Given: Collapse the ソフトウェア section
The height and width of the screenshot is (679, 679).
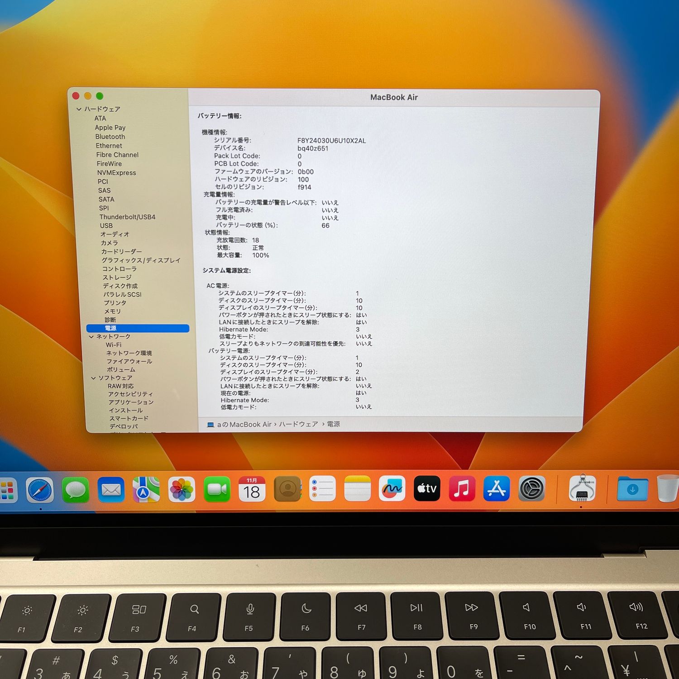Looking at the screenshot, I should [94, 378].
